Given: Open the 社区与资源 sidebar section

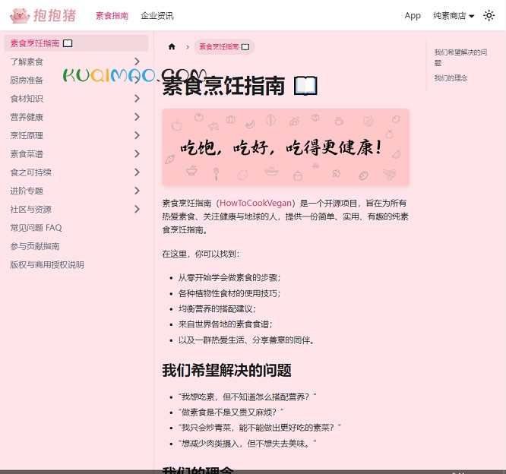Looking at the screenshot, I should [x=30, y=209].
